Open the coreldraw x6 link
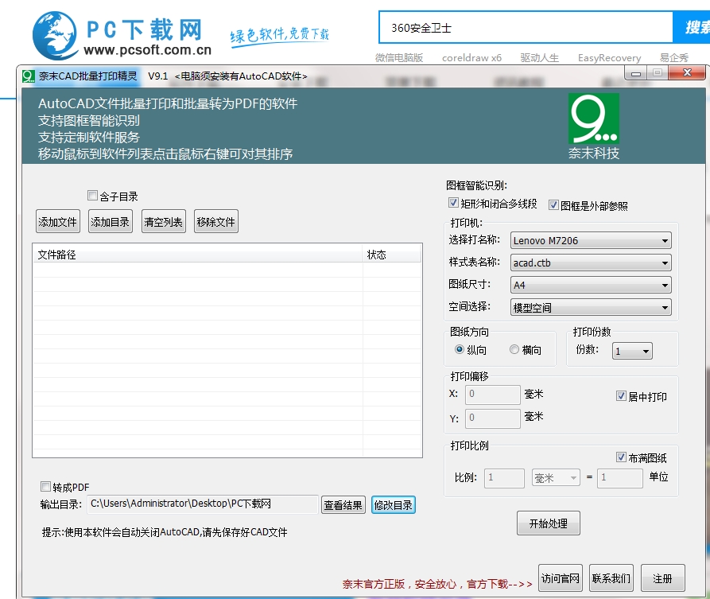This screenshot has width=710, height=599. 471,57
